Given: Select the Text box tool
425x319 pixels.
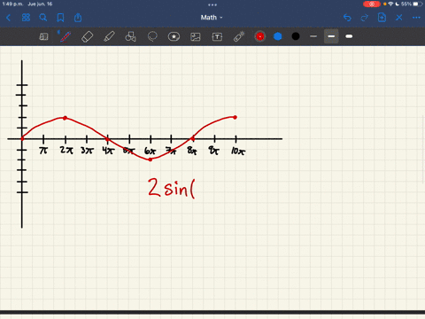Looking at the screenshot, I should coord(217,36).
